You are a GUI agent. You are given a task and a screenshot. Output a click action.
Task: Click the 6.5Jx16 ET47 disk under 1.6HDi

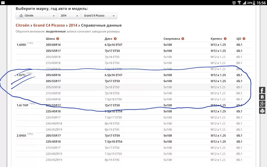(113, 45)
